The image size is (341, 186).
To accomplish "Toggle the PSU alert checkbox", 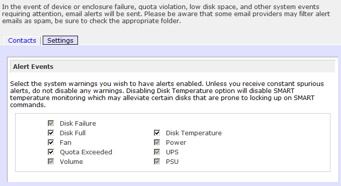I will [x=157, y=162].
